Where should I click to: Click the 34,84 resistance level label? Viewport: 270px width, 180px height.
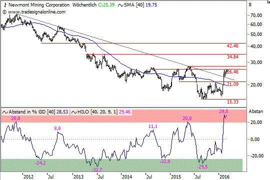[x=232, y=57]
